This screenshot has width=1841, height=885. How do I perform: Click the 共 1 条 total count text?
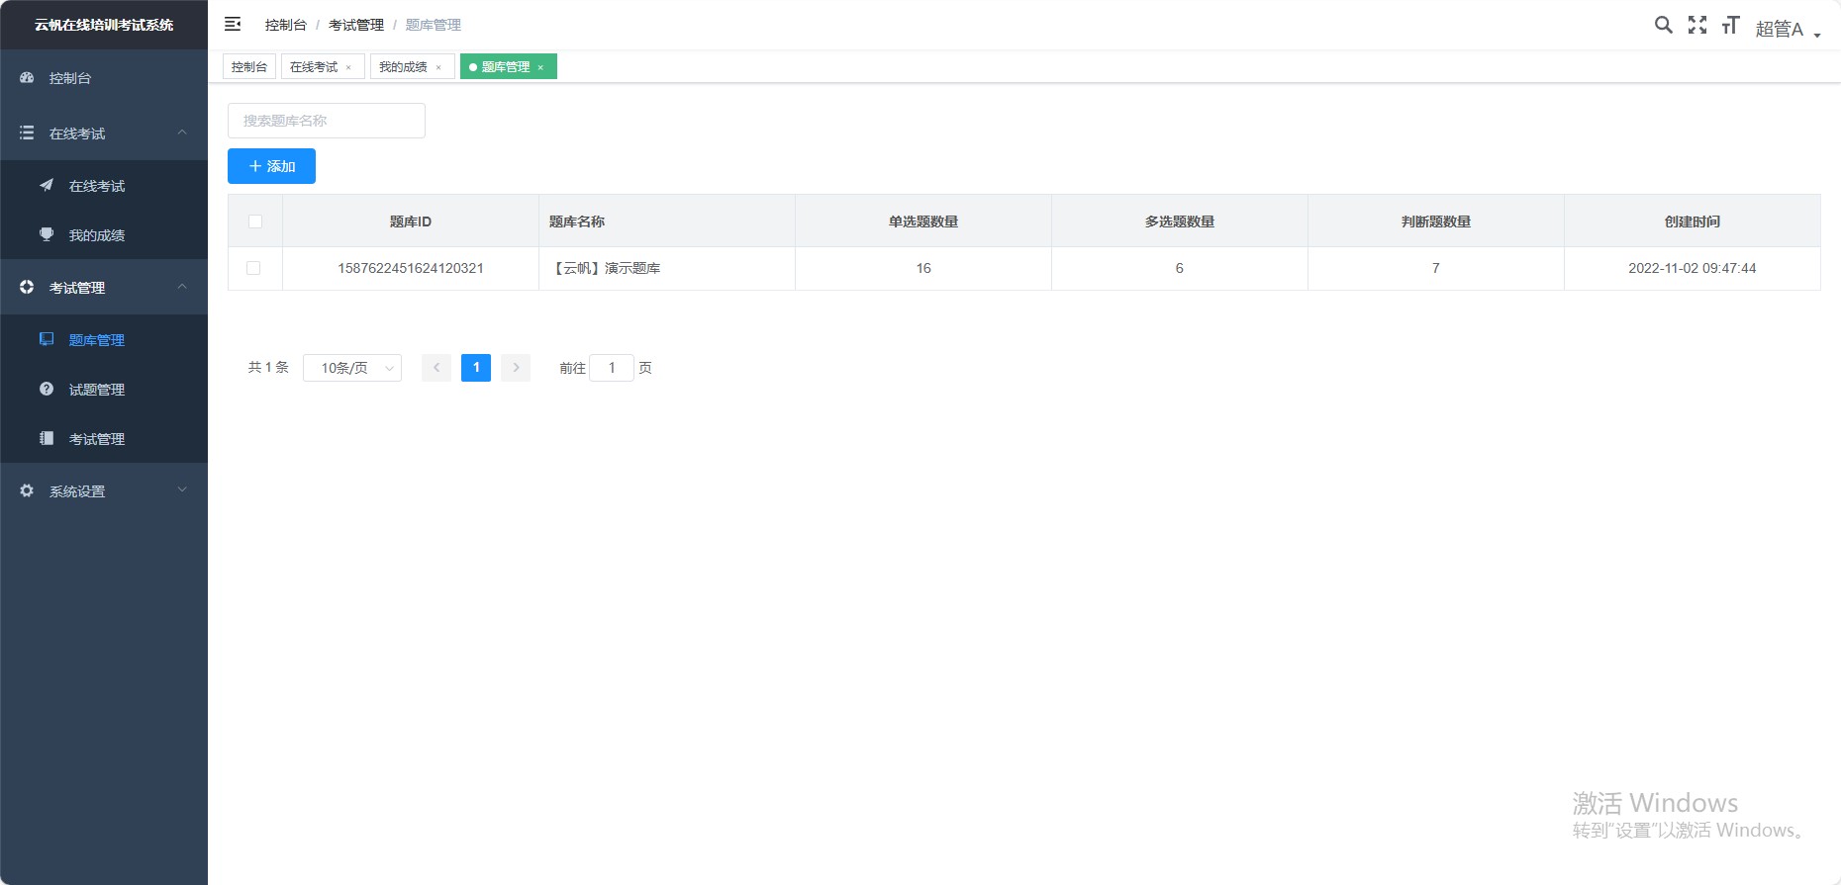pos(268,368)
